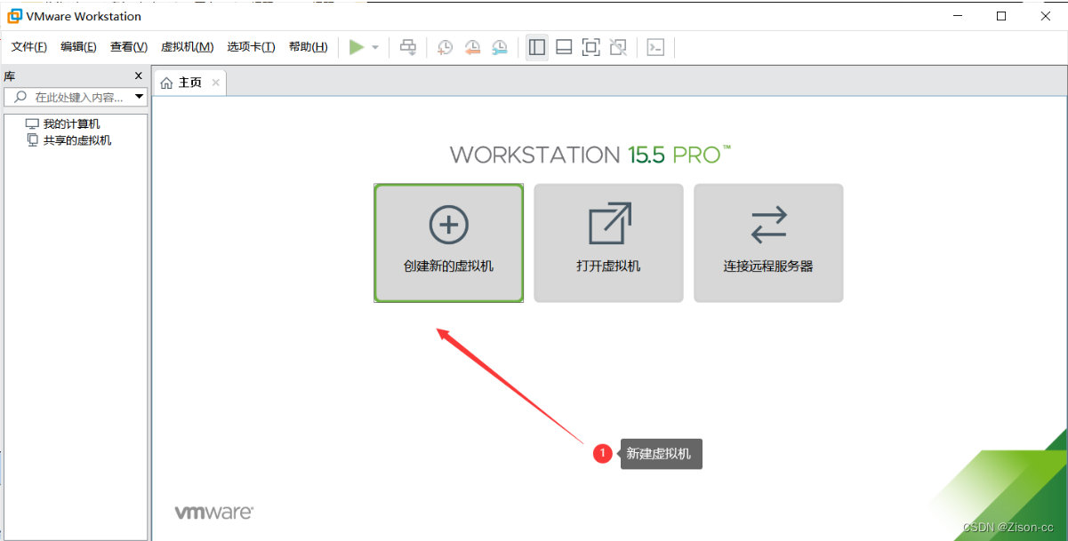Click the 打开虚拟机 button
The width and height of the screenshot is (1068, 541).
[x=608, y=243]
